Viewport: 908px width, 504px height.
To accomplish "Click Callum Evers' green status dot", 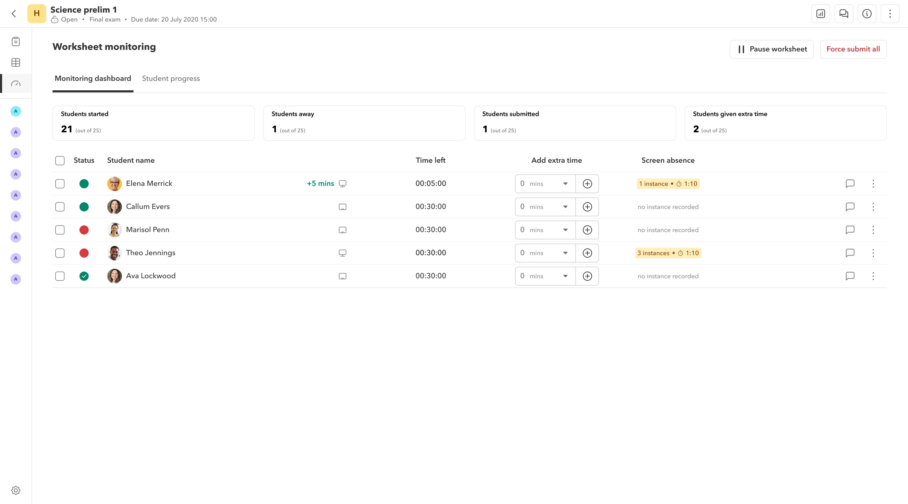I will pos(84,207).
